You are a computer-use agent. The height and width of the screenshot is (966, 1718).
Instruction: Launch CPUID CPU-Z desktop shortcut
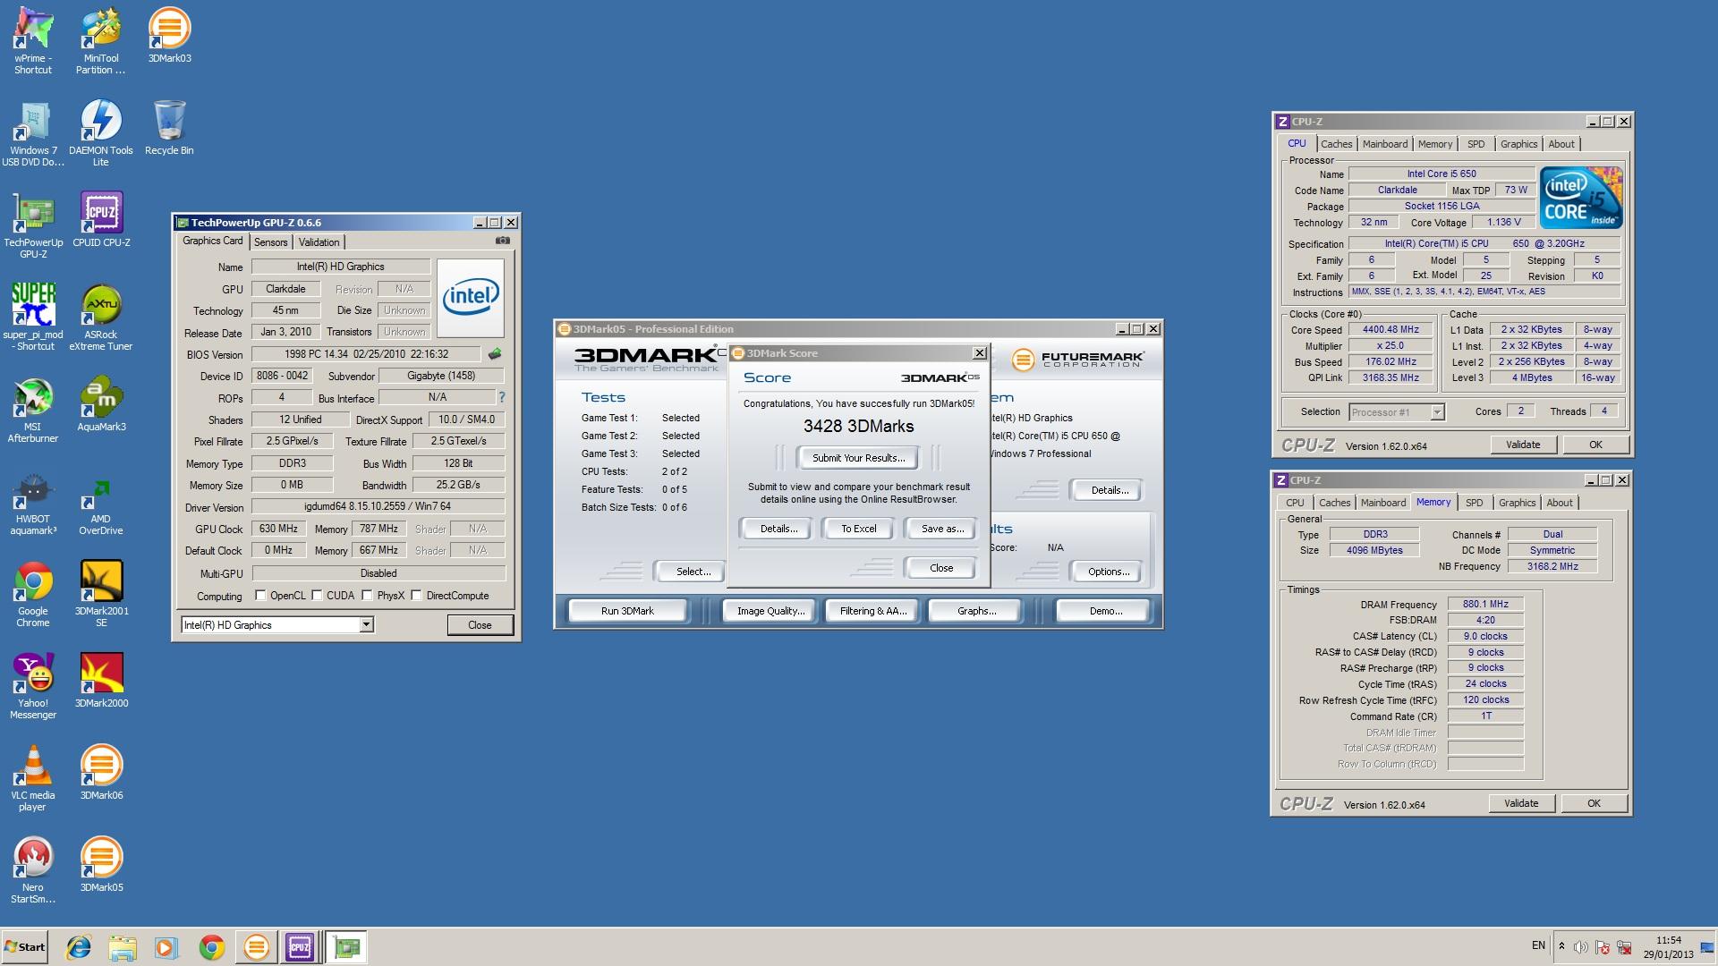pos(101,220)
